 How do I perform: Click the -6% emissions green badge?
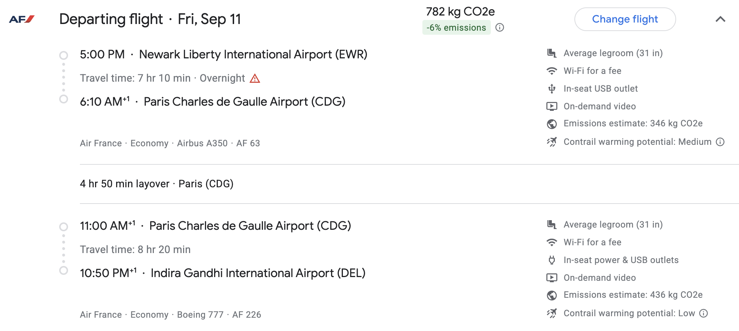click(x=456, y=28)
